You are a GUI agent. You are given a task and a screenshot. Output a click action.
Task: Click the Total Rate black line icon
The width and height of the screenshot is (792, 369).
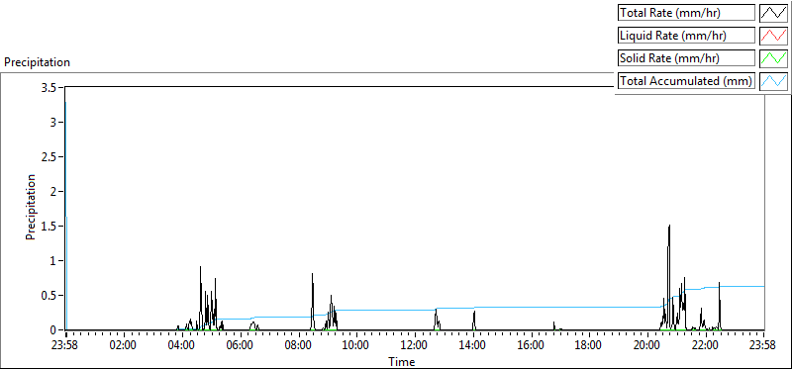(774, 13)
